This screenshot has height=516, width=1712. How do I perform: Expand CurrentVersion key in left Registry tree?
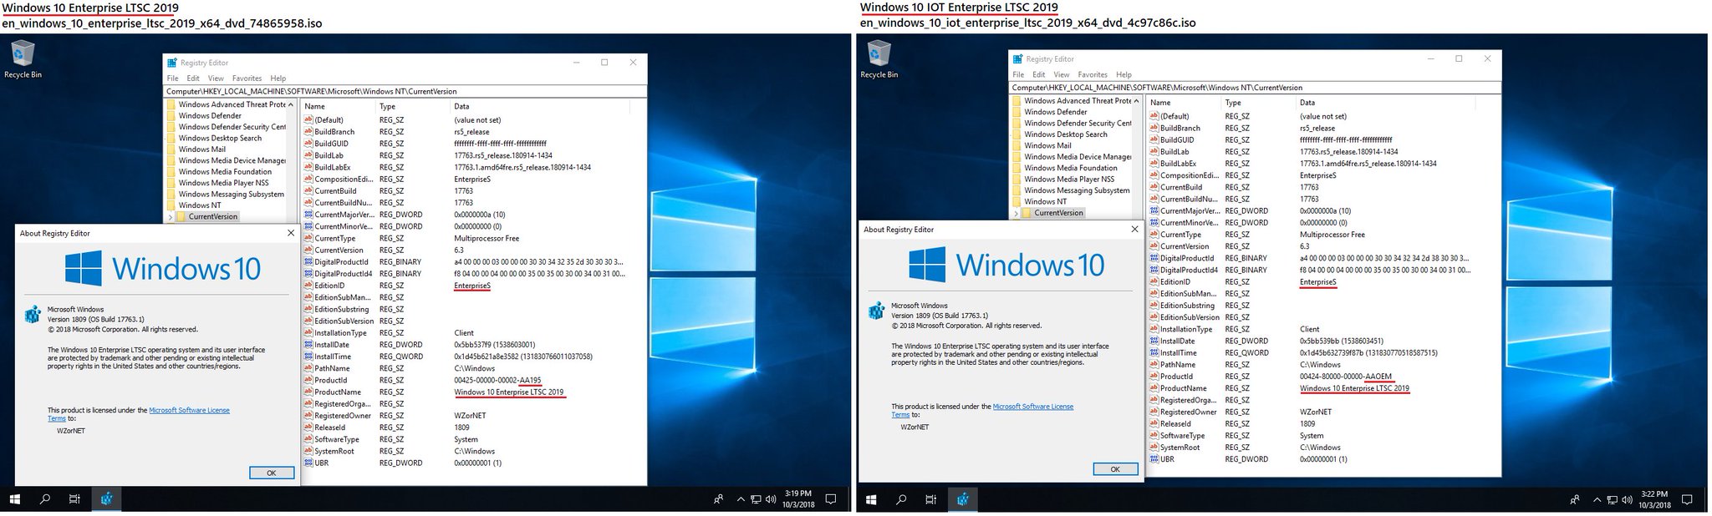(170, 216)
